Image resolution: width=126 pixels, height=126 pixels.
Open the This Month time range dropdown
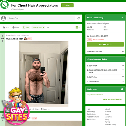[38, 27]
